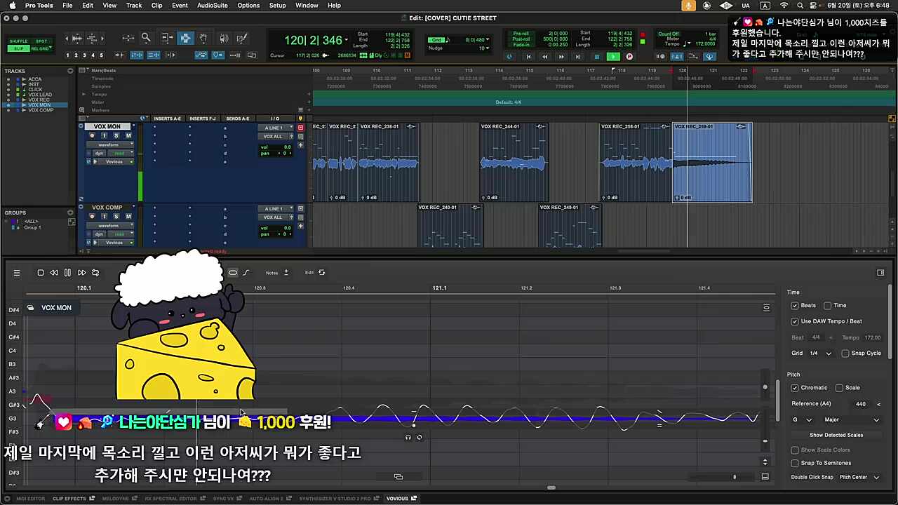Select VOX COMP in the tracks list
Viewport: 898px width, 505px height.
[x=41, y=110]
